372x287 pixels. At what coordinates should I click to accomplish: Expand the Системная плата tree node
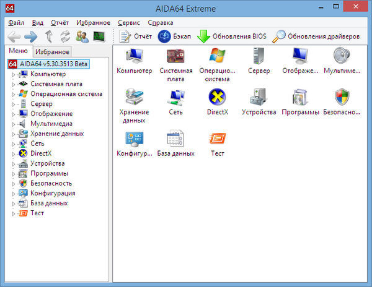click(x=13, y=84)
